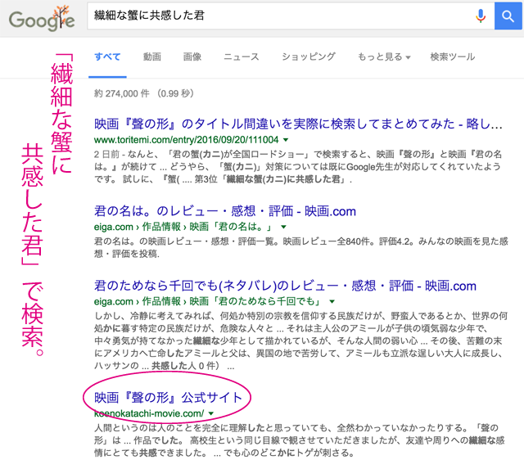Click the snippet starting しかし、冷静に考えてみれば
Screen dimensions: 524x460
tap(300, 340)
